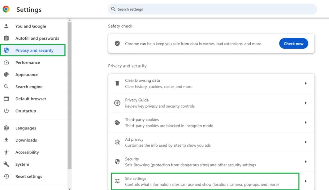Open Appearance settings
The height and width of the screenshot is (190, 329).
coord(33,74)
